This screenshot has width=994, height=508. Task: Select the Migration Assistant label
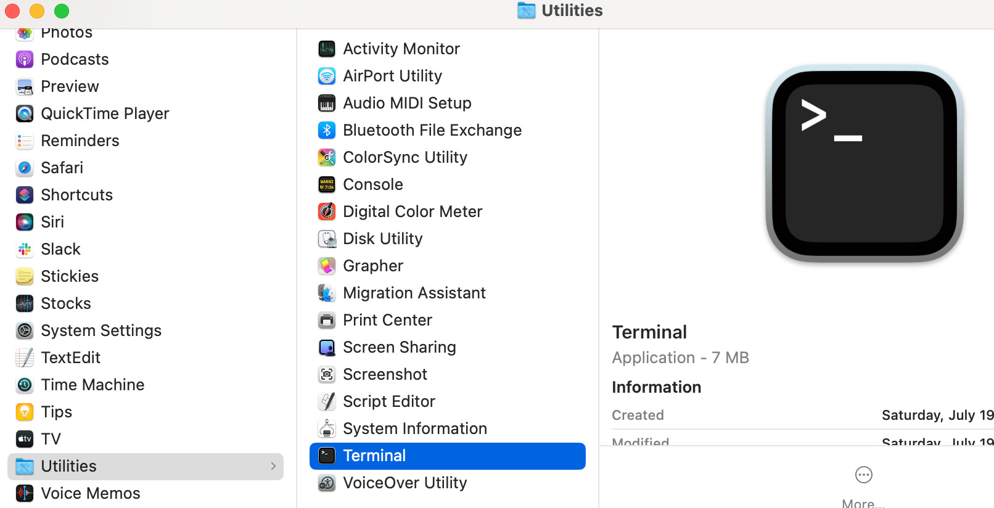coord(414,293)
